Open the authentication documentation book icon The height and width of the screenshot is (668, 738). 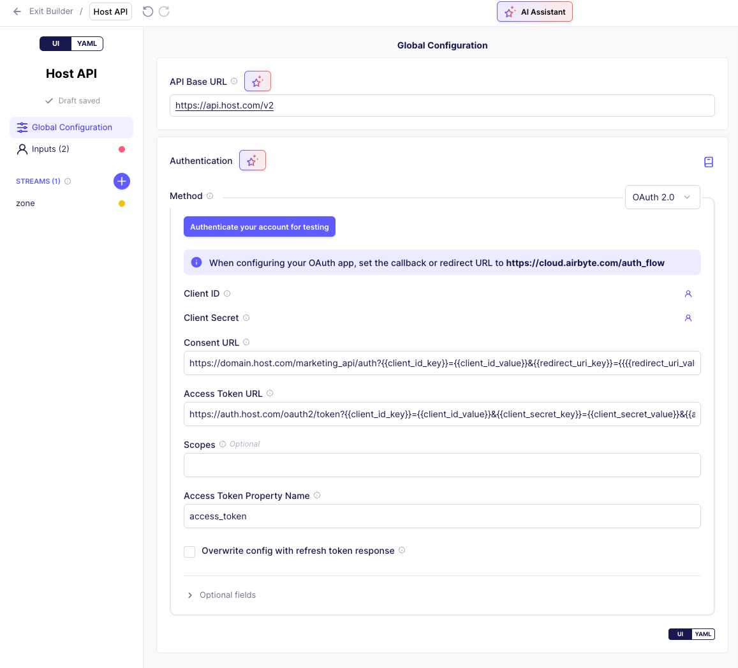click(708, 162)
